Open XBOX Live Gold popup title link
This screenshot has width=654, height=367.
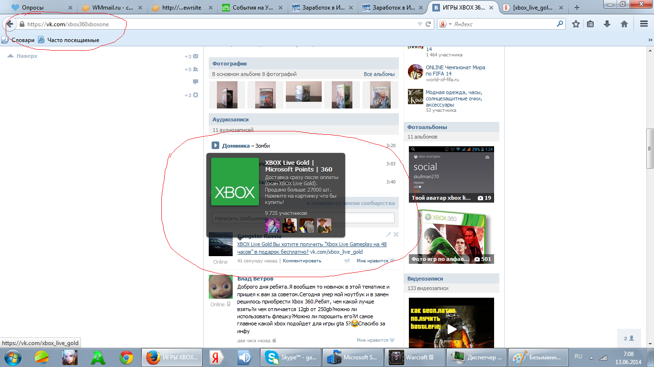pos(299,166)
